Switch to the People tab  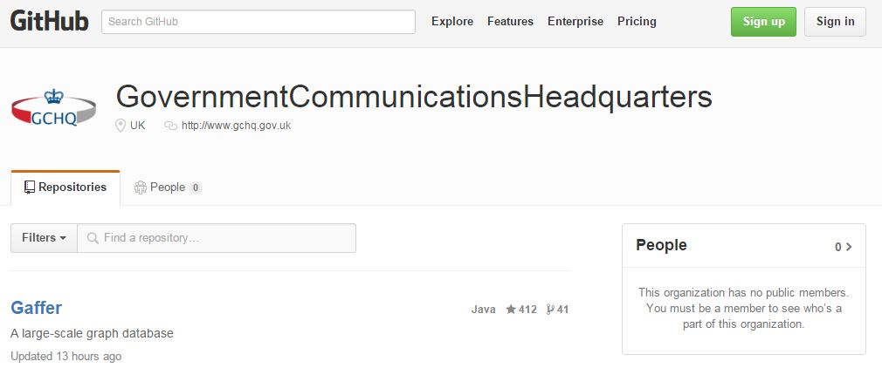(x=167, y=187)
